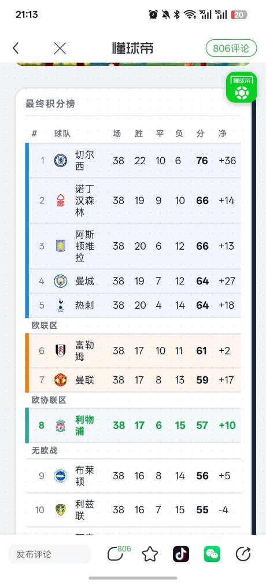Tap the share arrow icon
The image size is (266, 585).
(x=243, y=554)
